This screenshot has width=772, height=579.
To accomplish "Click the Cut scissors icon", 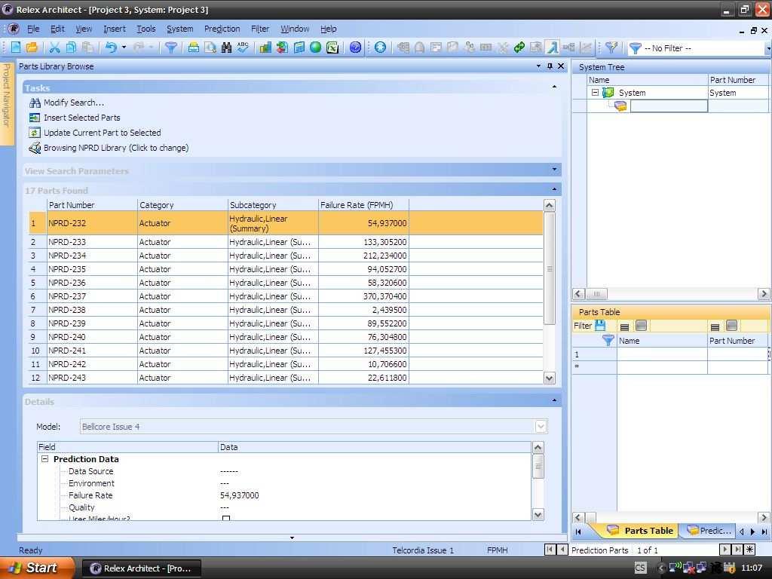I will tap(54, 47).
